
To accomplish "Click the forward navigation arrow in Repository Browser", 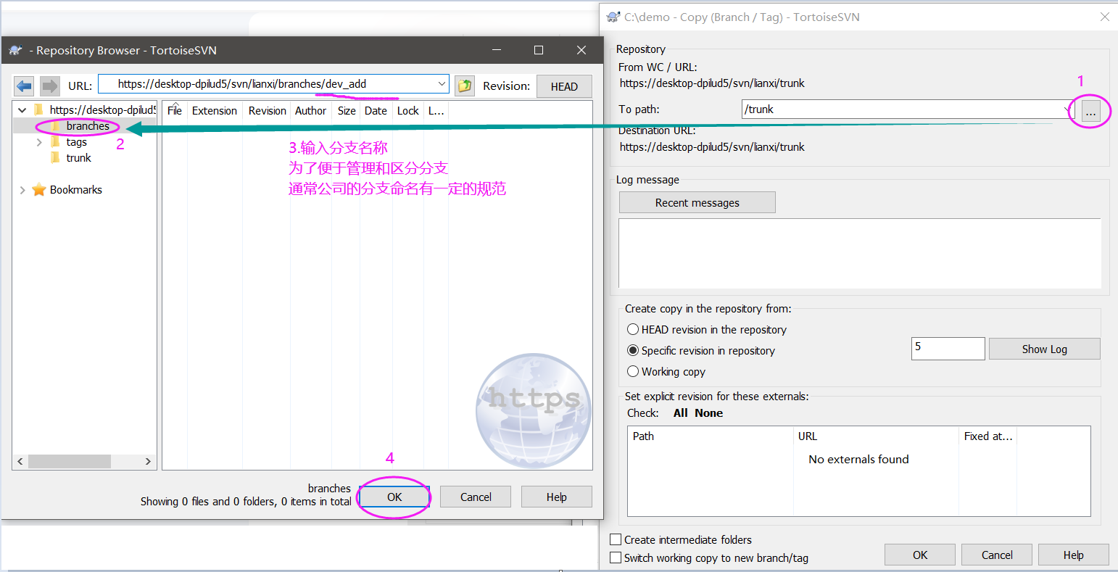I will tap(49, 86).
